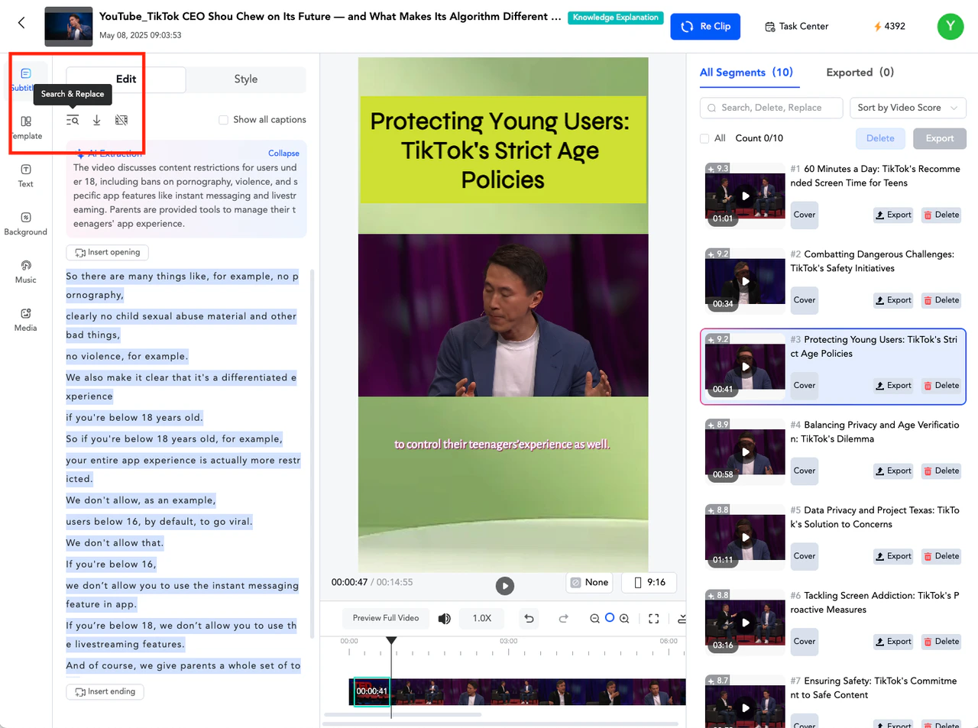Check the All segments checkbox

(704, 138)
